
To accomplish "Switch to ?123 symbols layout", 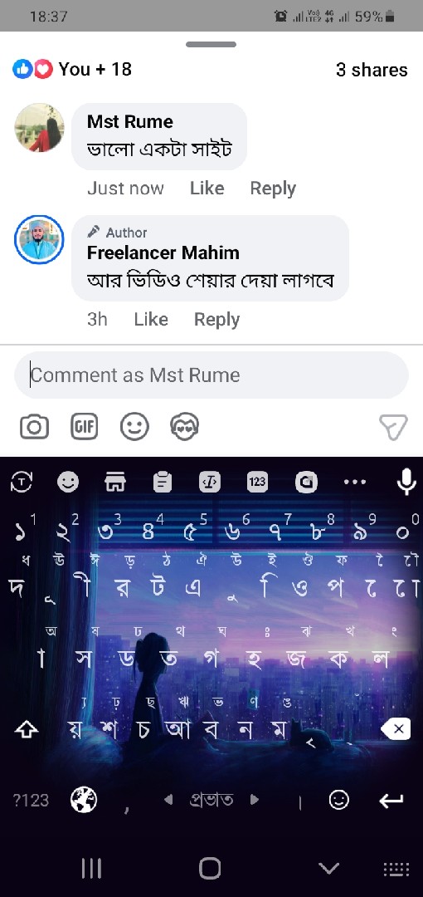I will [31, 801].
